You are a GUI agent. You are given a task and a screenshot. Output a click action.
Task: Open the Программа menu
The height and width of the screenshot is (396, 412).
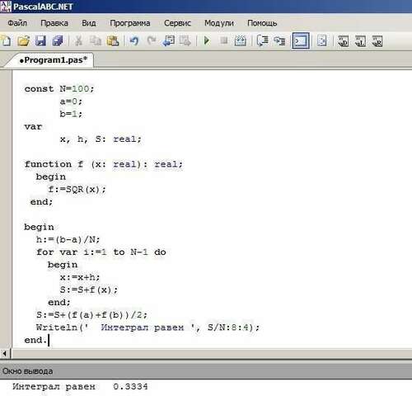[130, 23]
